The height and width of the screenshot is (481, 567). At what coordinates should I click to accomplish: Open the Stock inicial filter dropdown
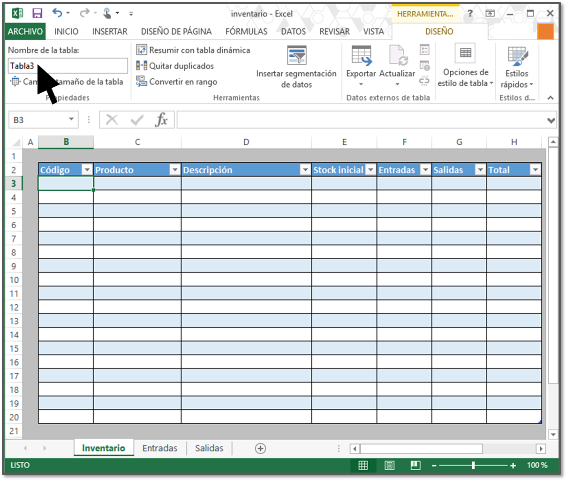(x=370, y=170)
